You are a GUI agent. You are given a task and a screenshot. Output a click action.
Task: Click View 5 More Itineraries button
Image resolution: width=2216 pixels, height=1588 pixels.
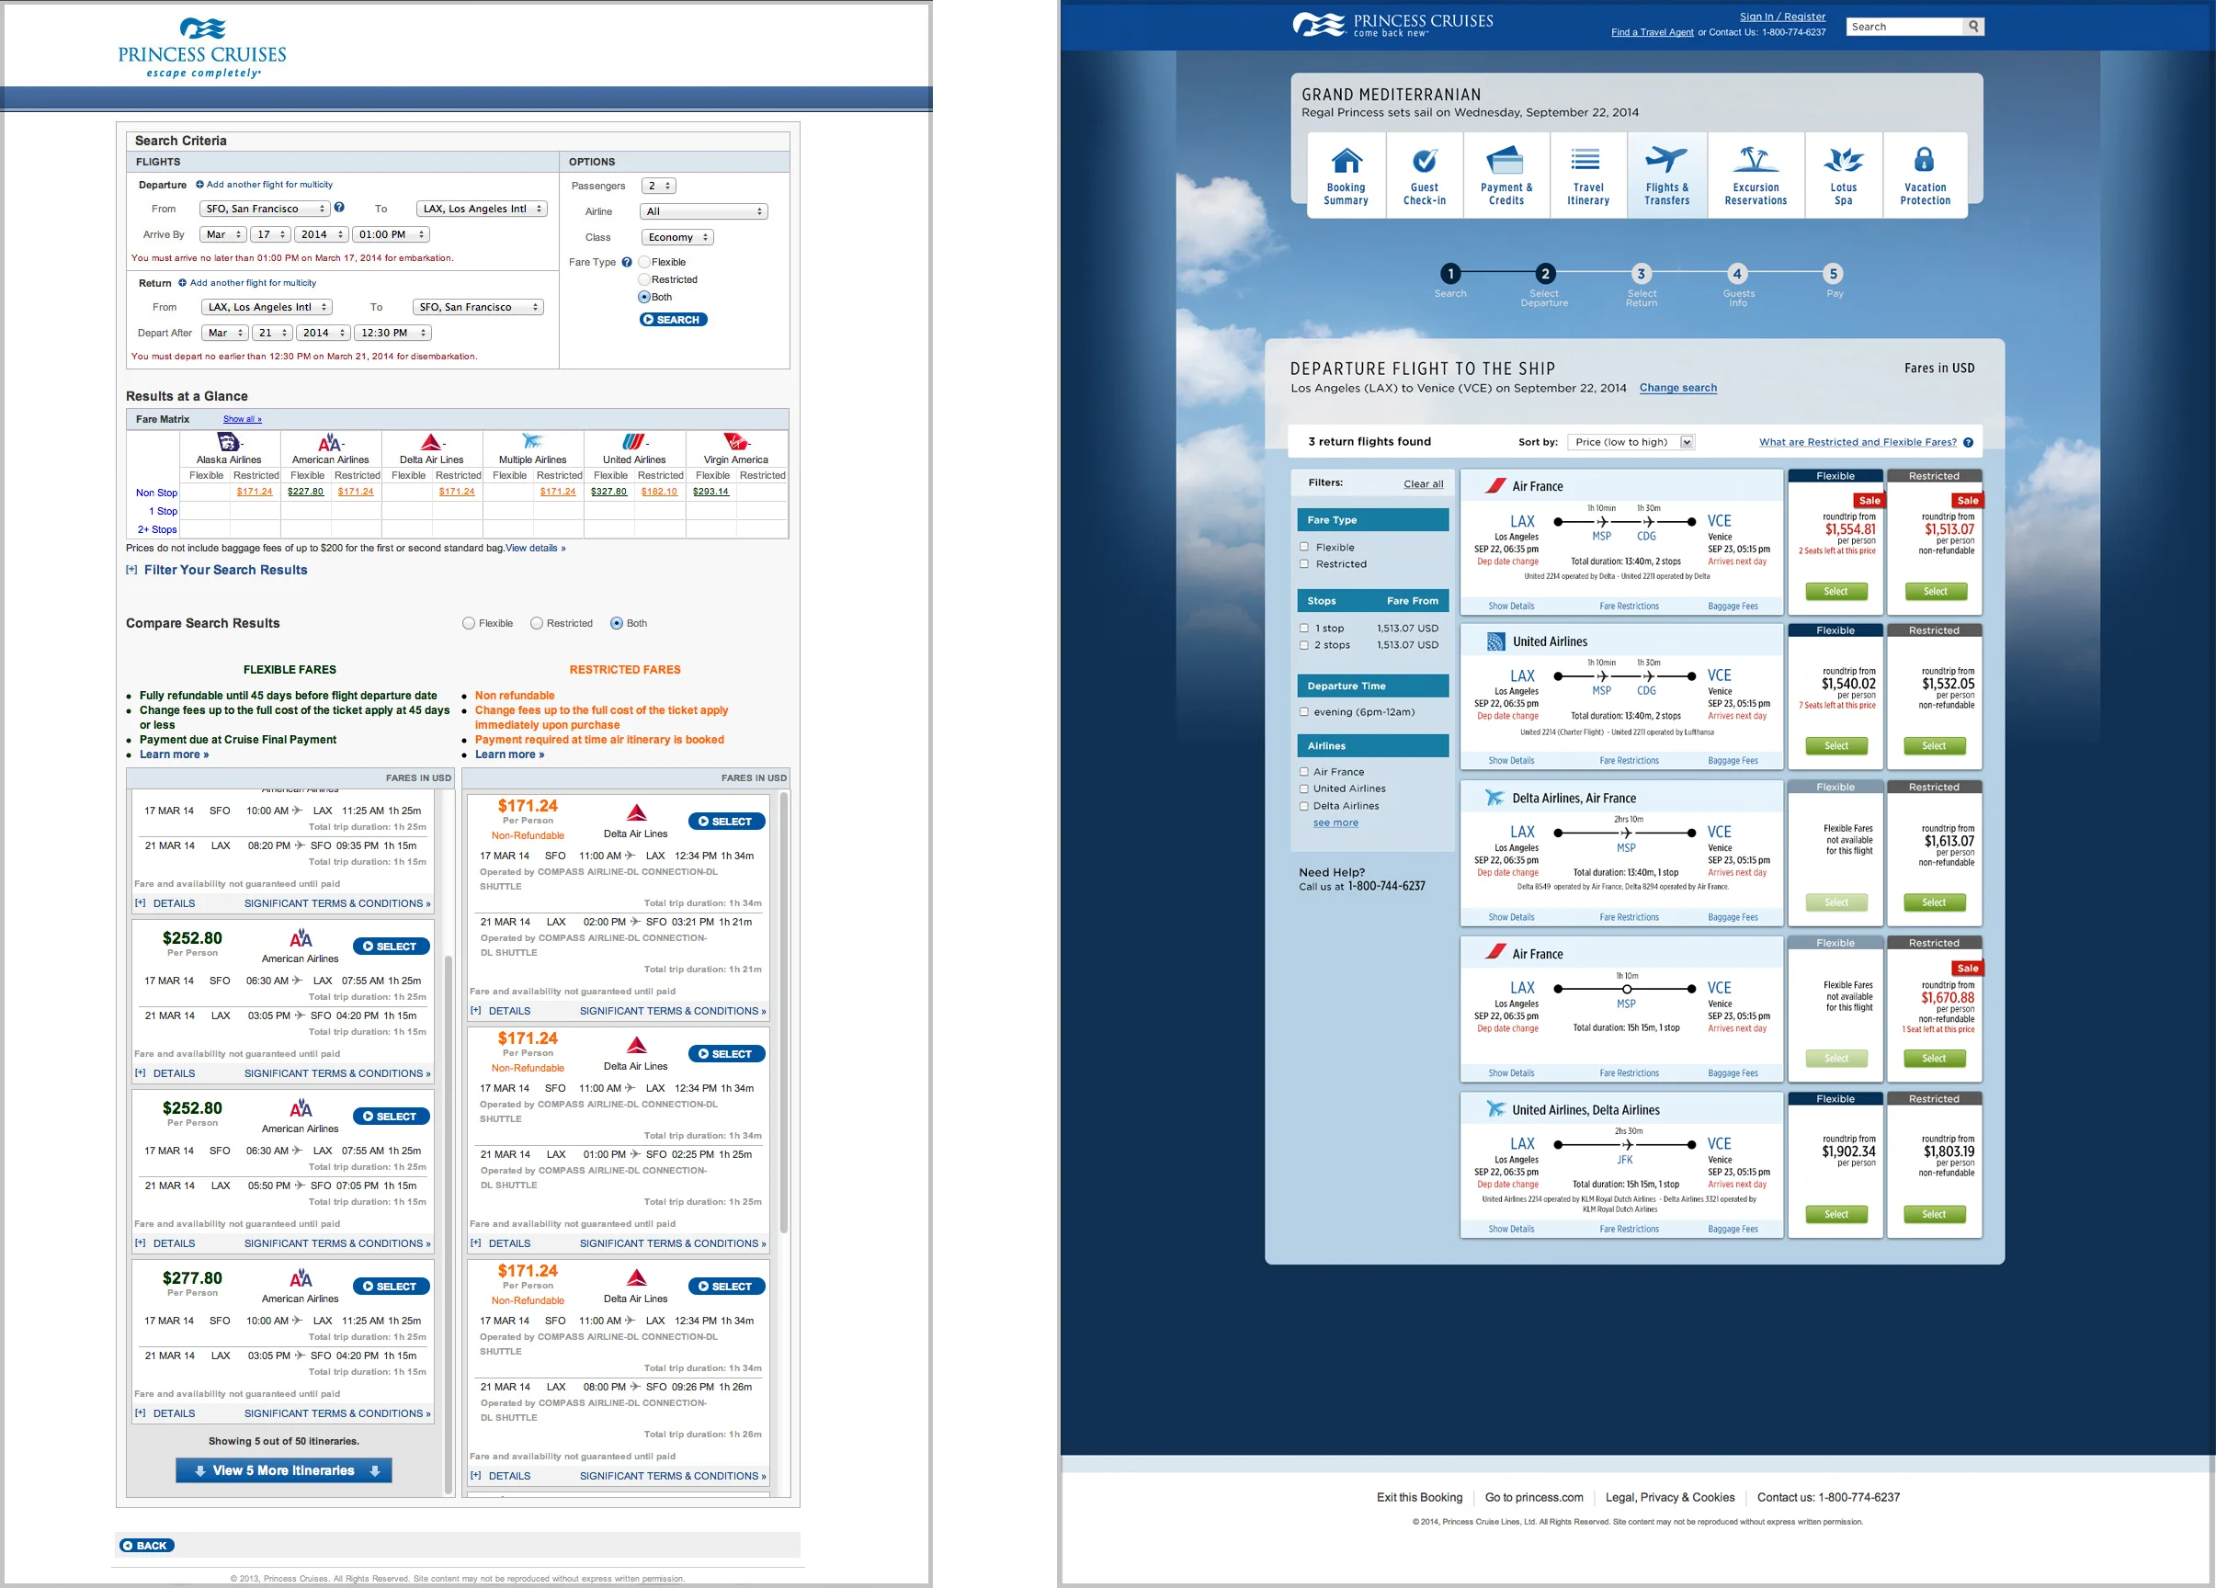click(x=283, y=1469)
